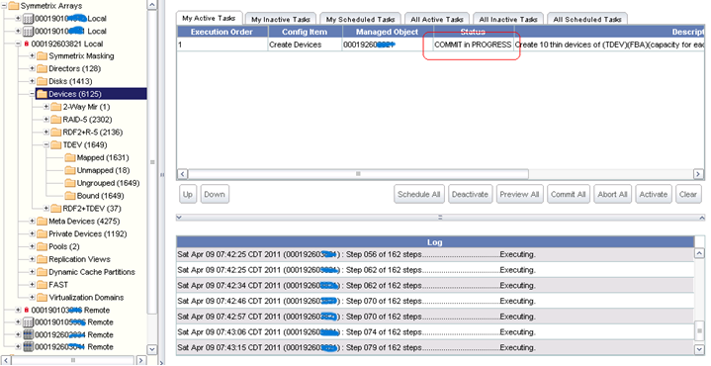Expand the RAID-5 (2302) node
The image size is (711, 366).
(46, 120)
